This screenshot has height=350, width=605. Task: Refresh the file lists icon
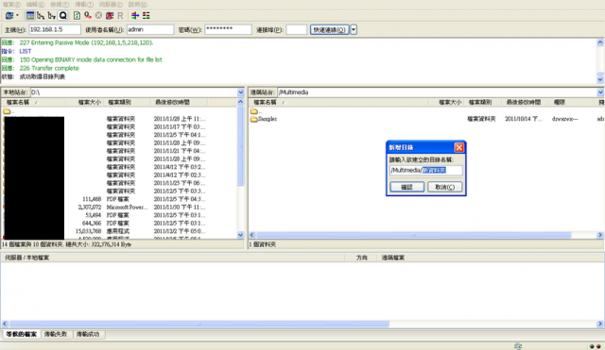click(x=77, y=16)
